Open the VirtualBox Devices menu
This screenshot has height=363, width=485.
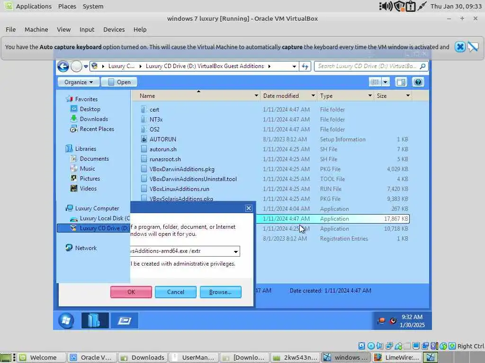coord(114,30)
